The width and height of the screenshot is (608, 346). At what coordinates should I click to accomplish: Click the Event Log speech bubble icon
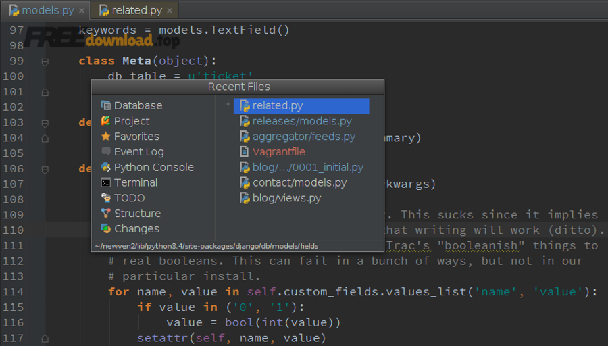point(105,151)
